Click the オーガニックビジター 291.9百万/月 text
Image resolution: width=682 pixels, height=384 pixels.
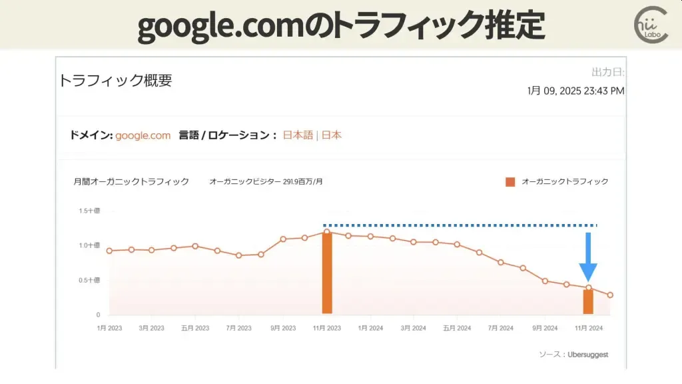pyautogui.click(x=266, y=181)
